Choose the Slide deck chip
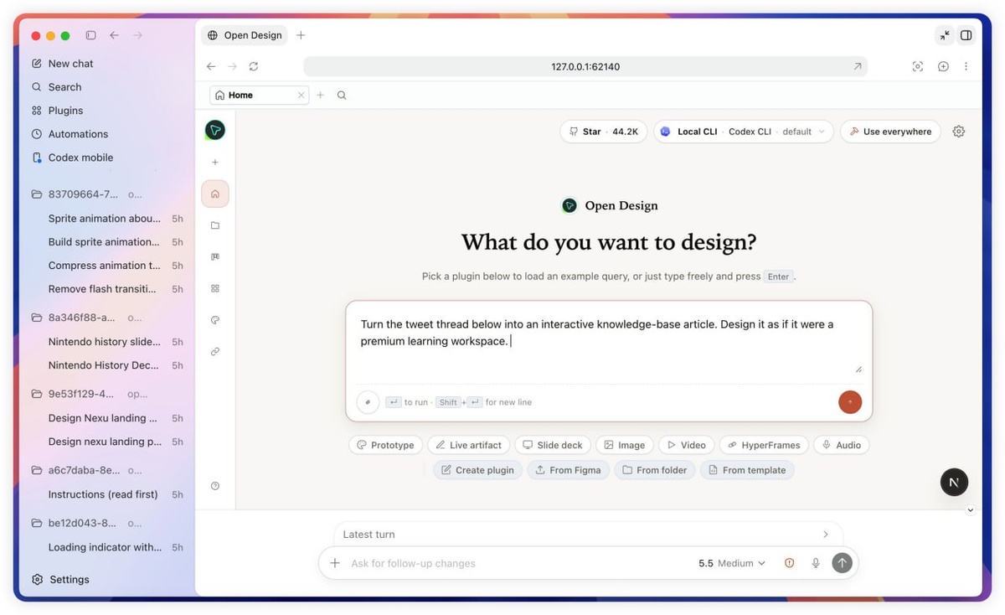This screenshot has width=1005, height=615. (x=552, y=445)
